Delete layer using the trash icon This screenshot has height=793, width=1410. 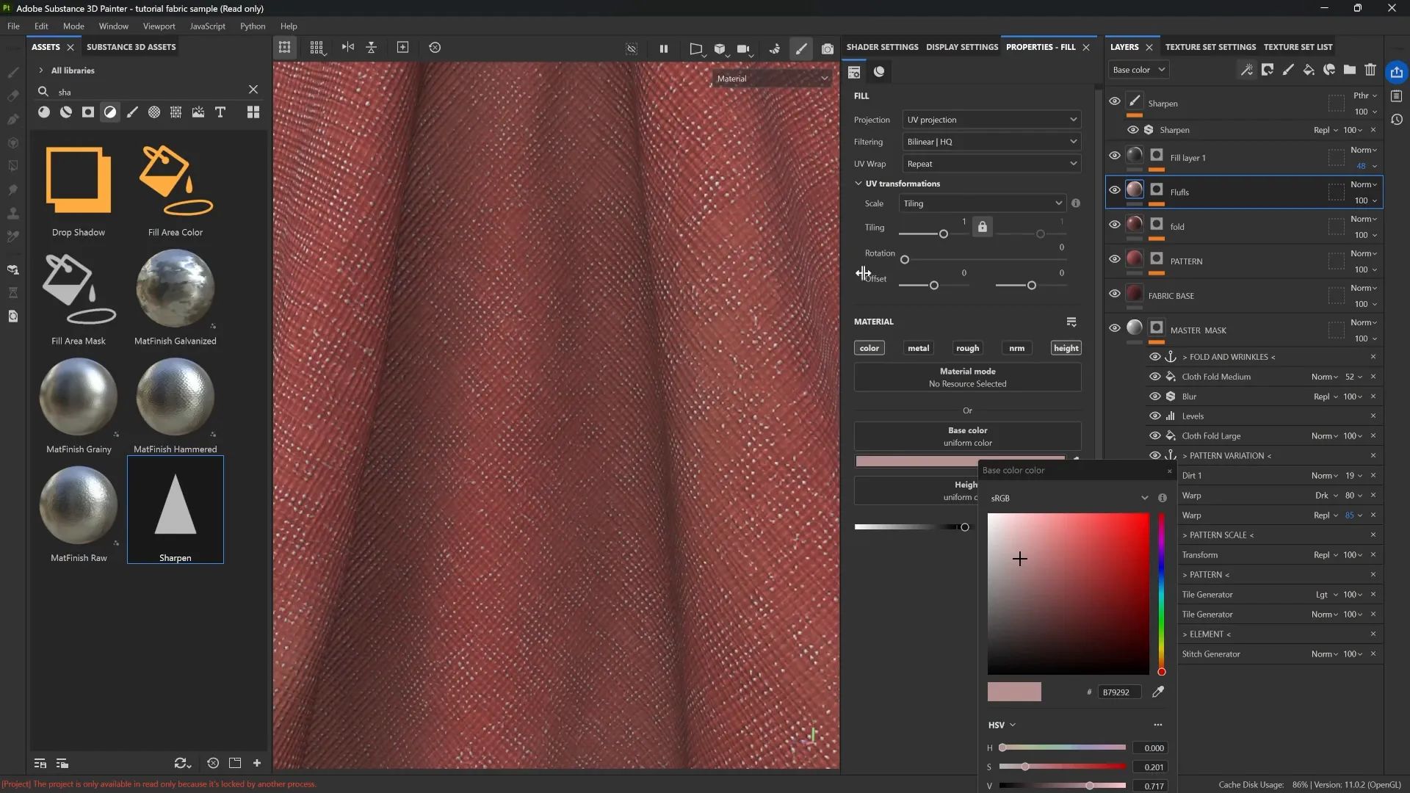1370,70
